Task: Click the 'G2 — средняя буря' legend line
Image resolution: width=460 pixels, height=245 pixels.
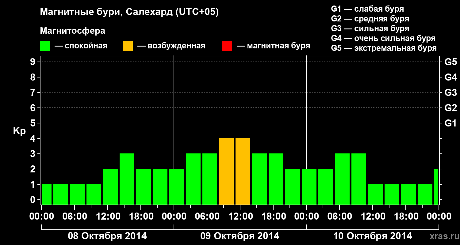Action: click(x=370, y=18)
